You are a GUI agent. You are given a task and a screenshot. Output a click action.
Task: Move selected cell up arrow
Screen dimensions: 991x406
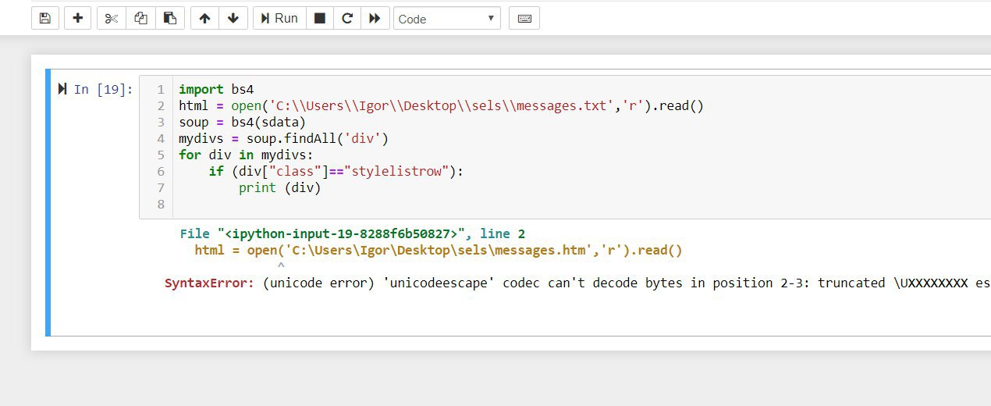point(204,18)
